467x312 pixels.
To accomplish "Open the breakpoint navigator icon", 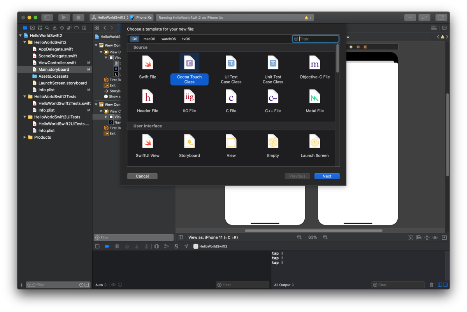I will pyautogui.click(x=77, y=28).
